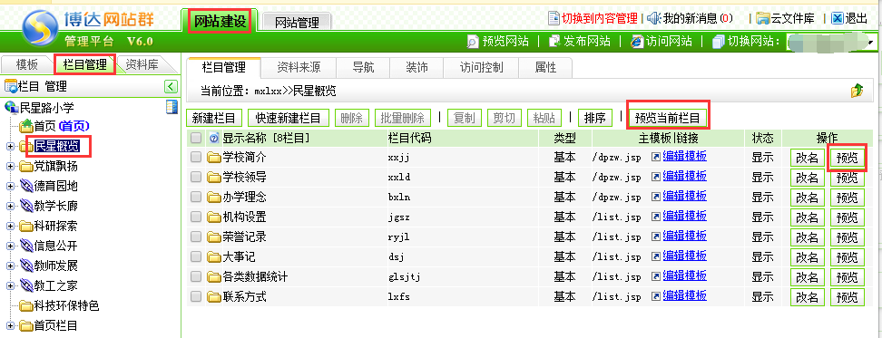
Task: Click the publish website icon
Action: point(554,41)
